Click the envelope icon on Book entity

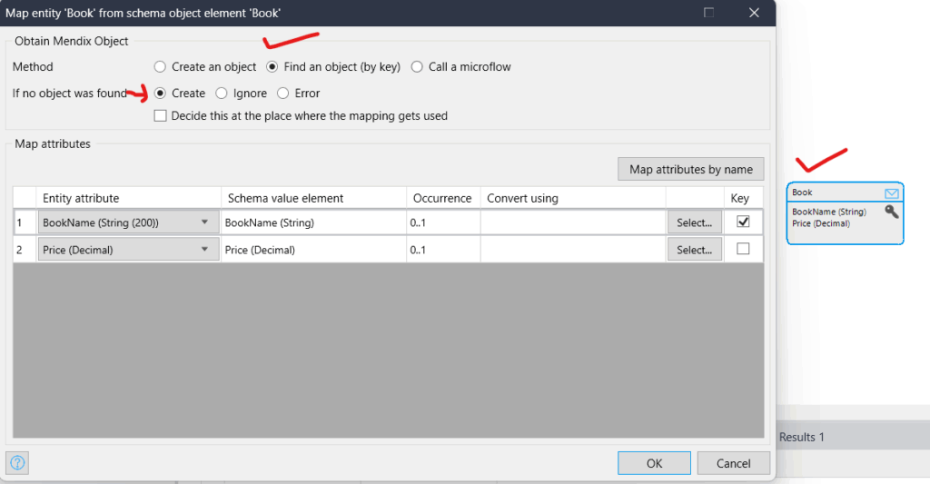[891, 193]
